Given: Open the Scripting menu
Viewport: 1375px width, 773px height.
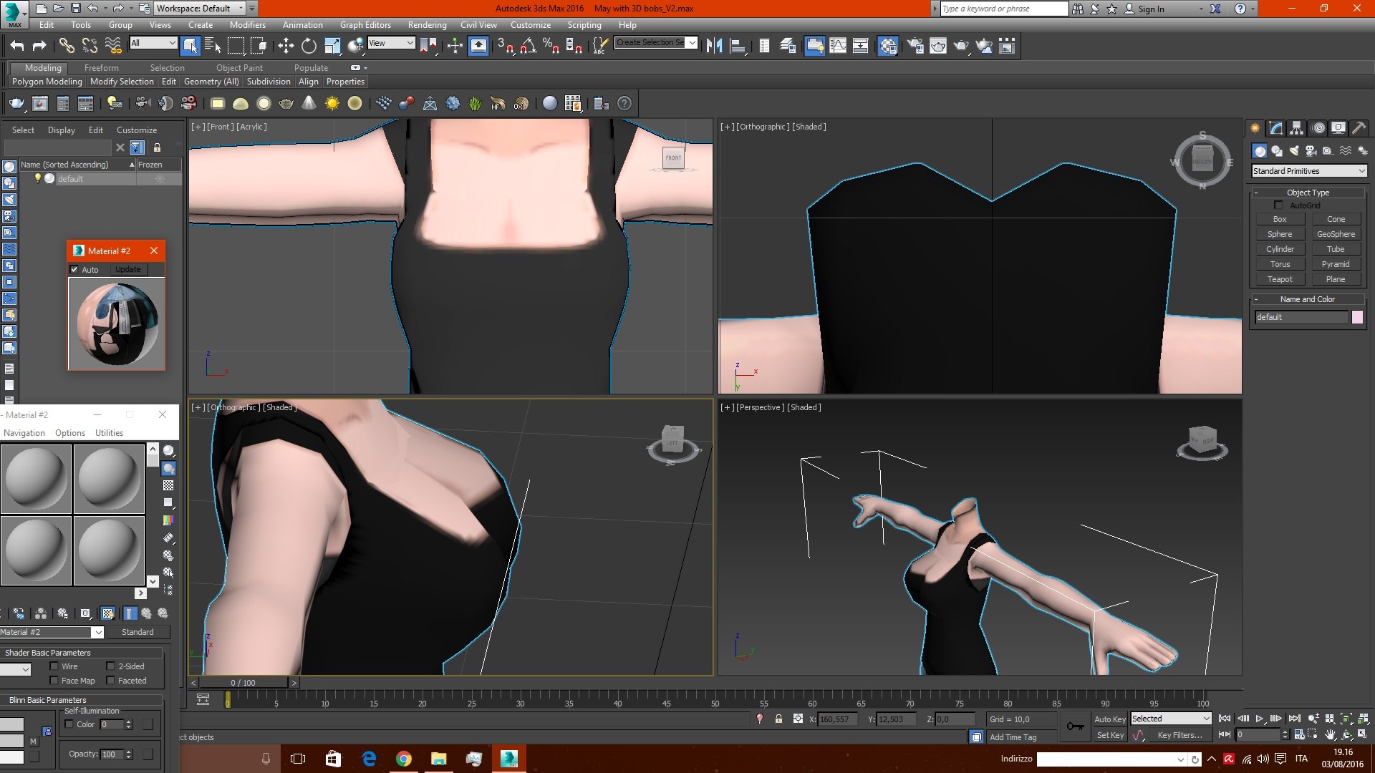Looking at the screenshot, I should pos(584,25).
